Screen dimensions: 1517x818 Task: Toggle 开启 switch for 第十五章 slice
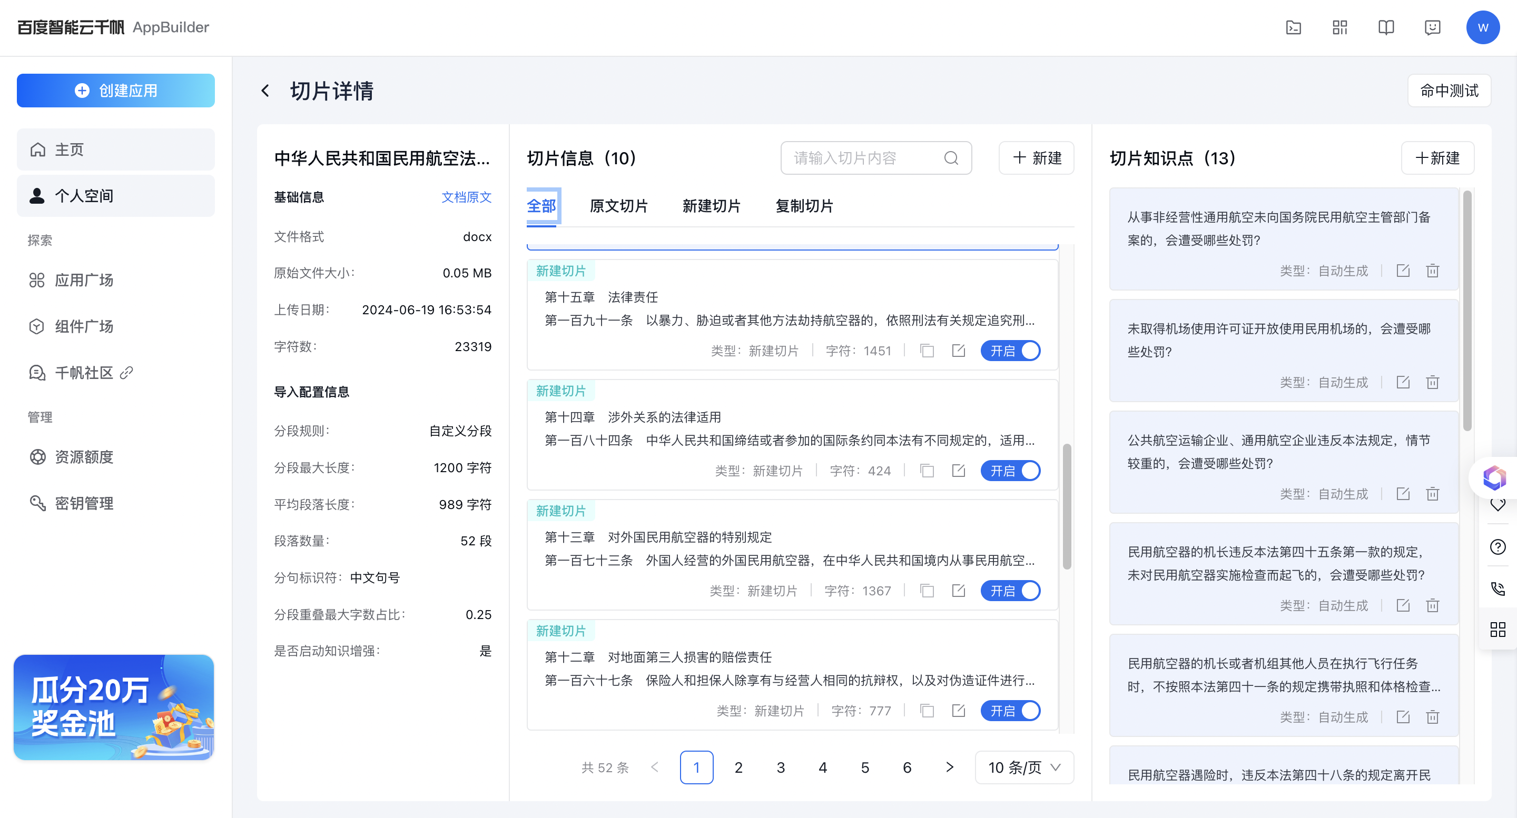[1011, 351]
